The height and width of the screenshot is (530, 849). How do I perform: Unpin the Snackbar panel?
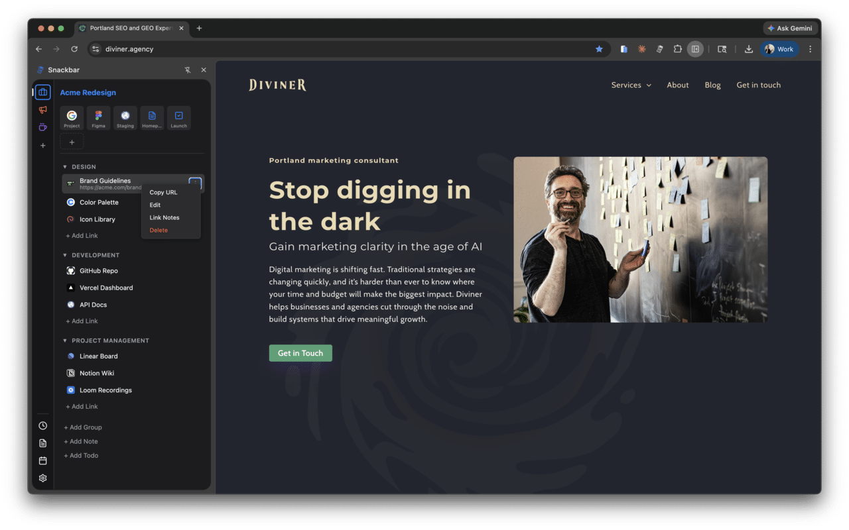coord(188,70)
